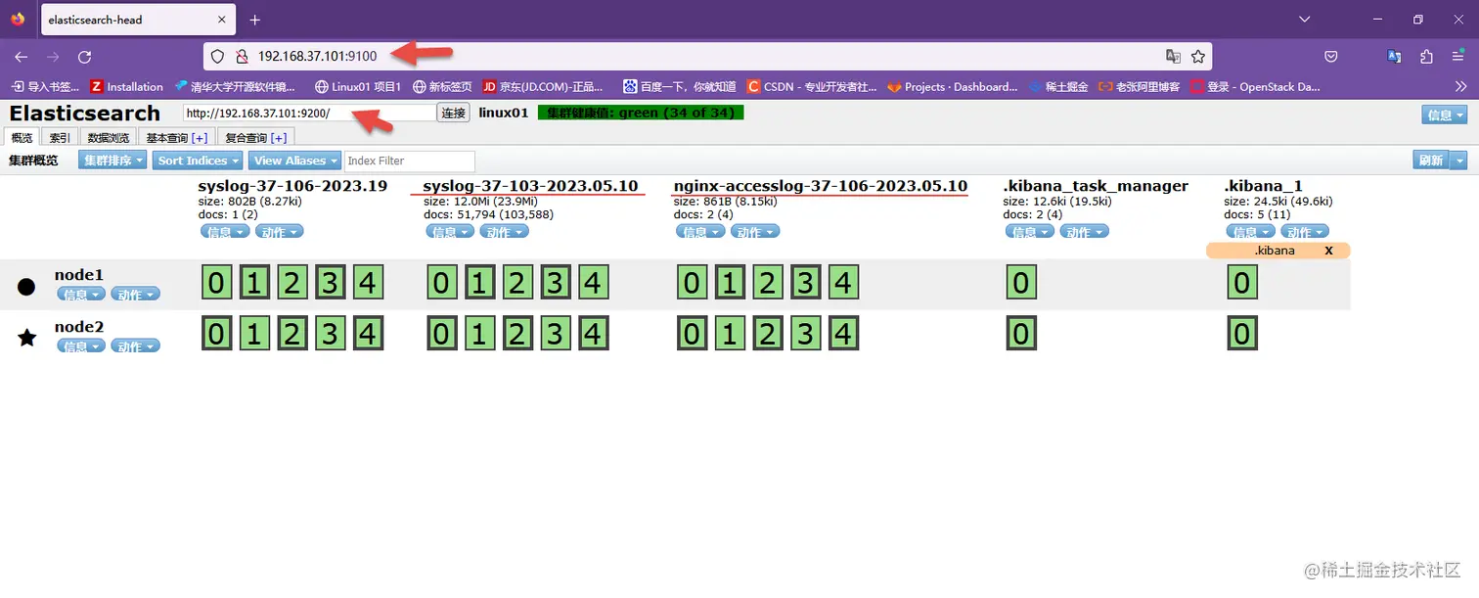Open 动作 dropdown for .kibana_task_manager

coord(1086,232)
